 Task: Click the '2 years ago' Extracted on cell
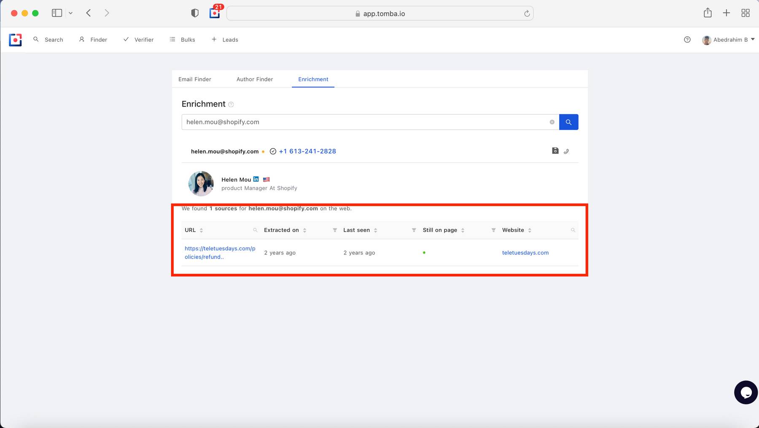coord(280,253)
